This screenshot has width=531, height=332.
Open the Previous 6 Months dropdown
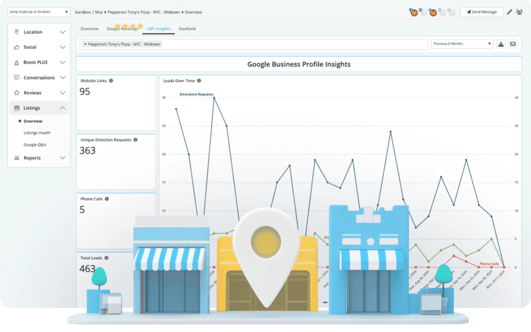tap(462, 44)
